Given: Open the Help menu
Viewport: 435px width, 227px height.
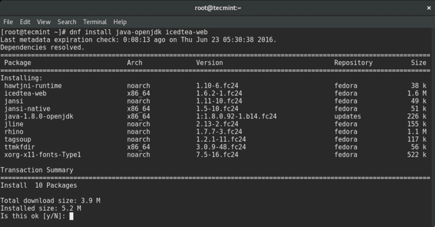Looking at the screenshot, I should click(120, 22).
